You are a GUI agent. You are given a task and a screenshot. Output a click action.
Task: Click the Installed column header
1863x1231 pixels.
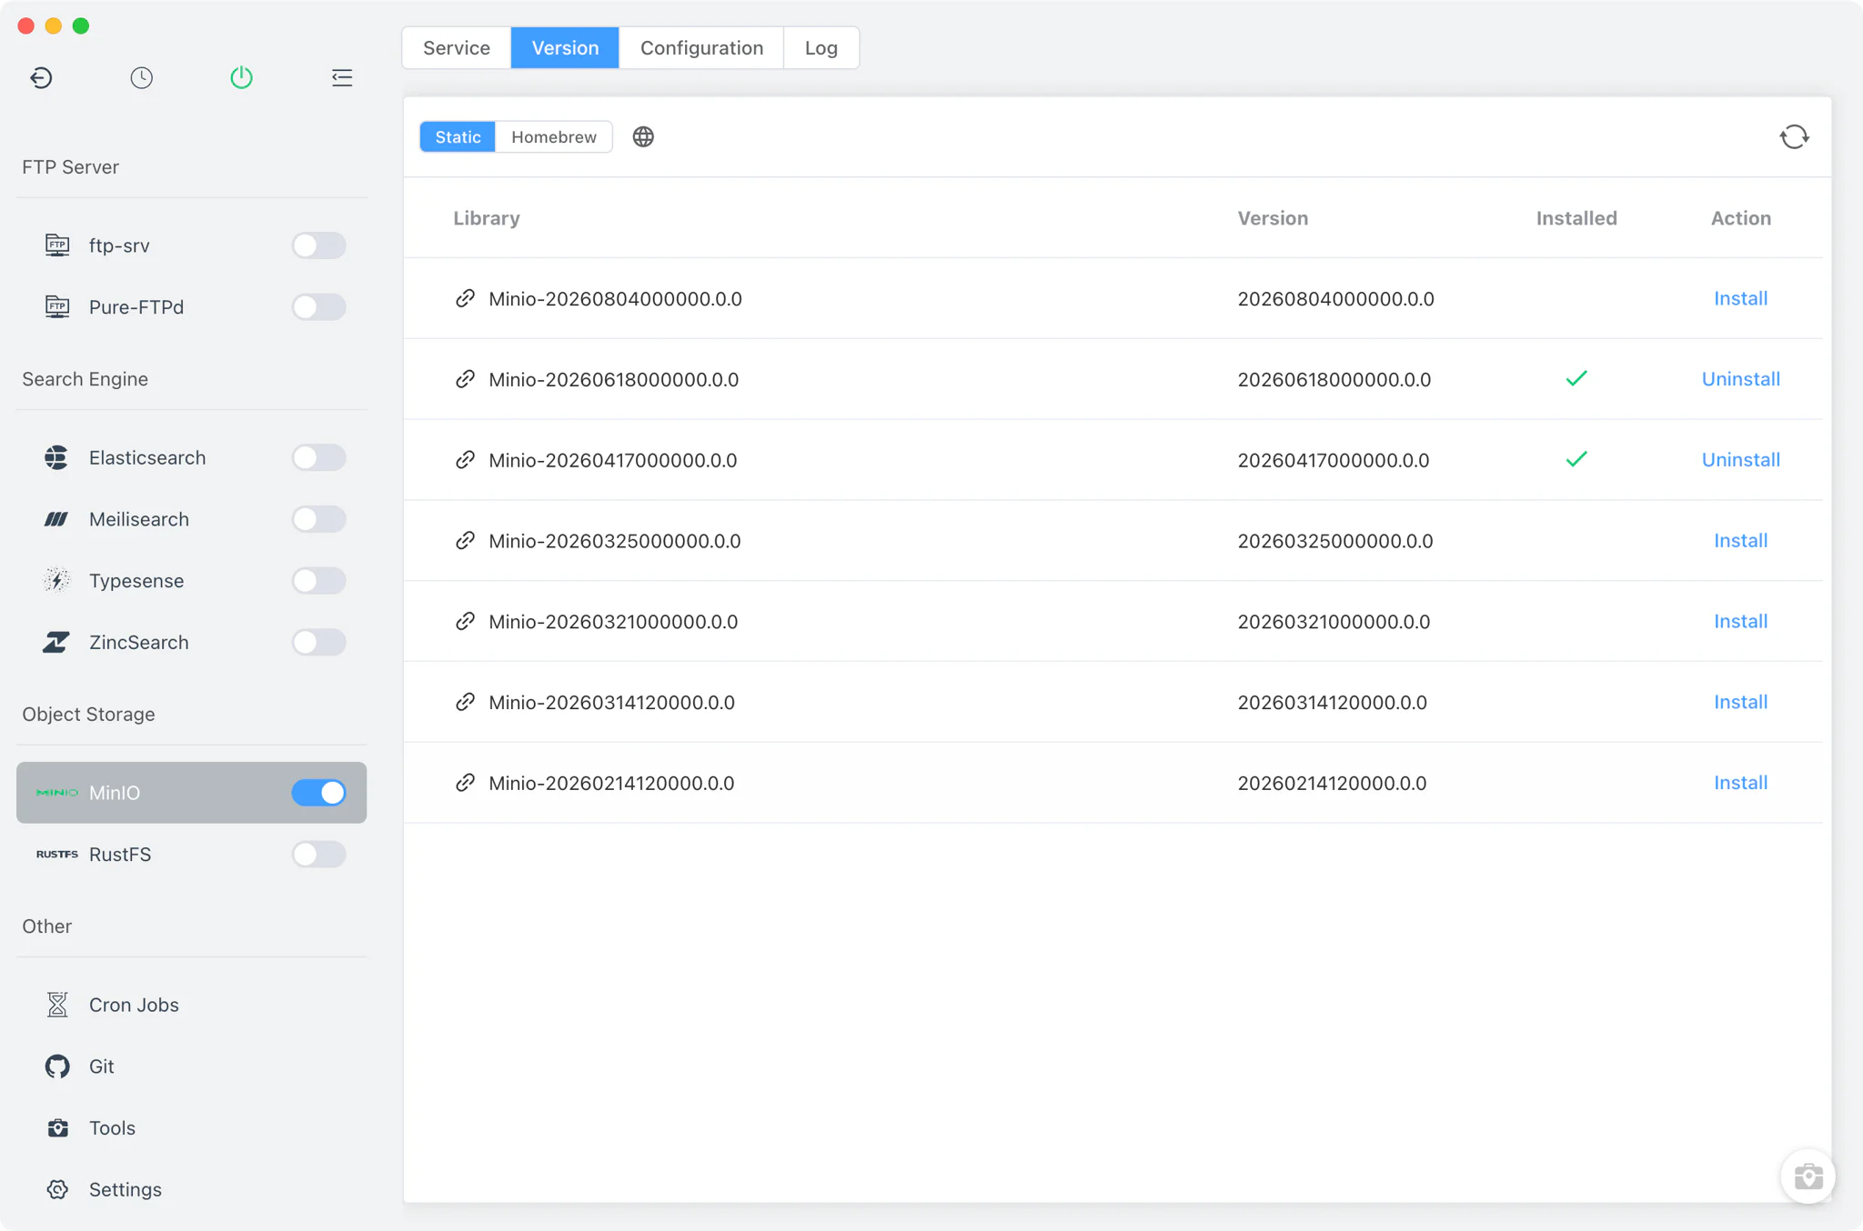click(1576, 218)
